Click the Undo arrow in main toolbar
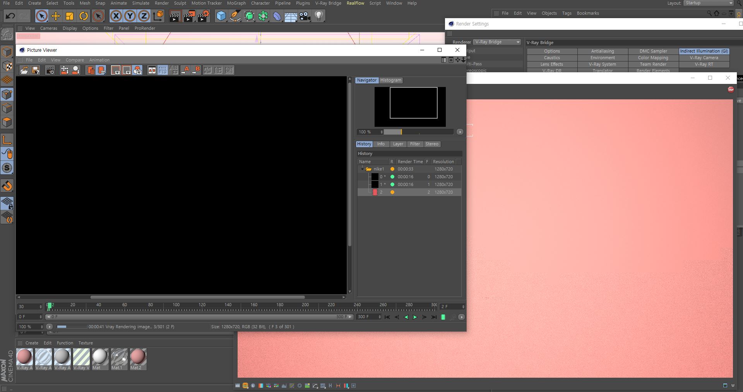Image resolution: width=743 pixels, height=392 pixels. pyautogui.click(x=10, y=16)
